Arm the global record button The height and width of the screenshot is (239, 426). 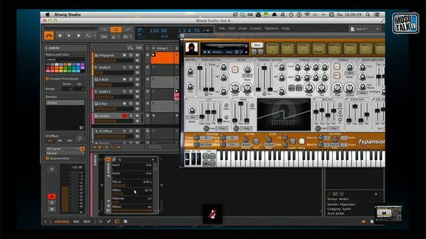pyautogui.click(x=79, y=35)
